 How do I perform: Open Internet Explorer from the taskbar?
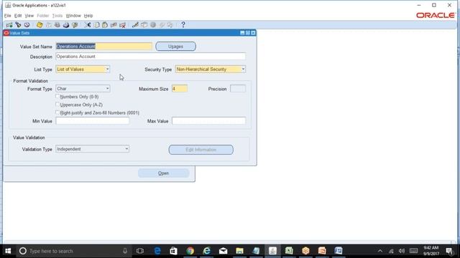click(x=206, y=251)
